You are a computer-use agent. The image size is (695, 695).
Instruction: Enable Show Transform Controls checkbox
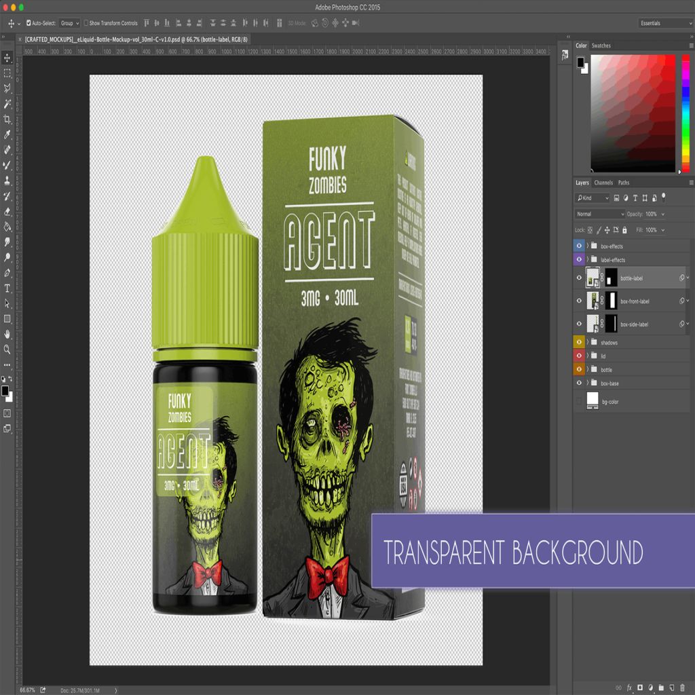pyautogui.click(x=86, y=23)
